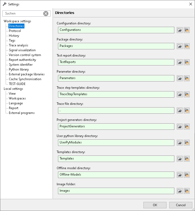Browse folder for Trace step templates directory
The height and width of the screenshot is (211, 195).
click(x=180, y=94)
